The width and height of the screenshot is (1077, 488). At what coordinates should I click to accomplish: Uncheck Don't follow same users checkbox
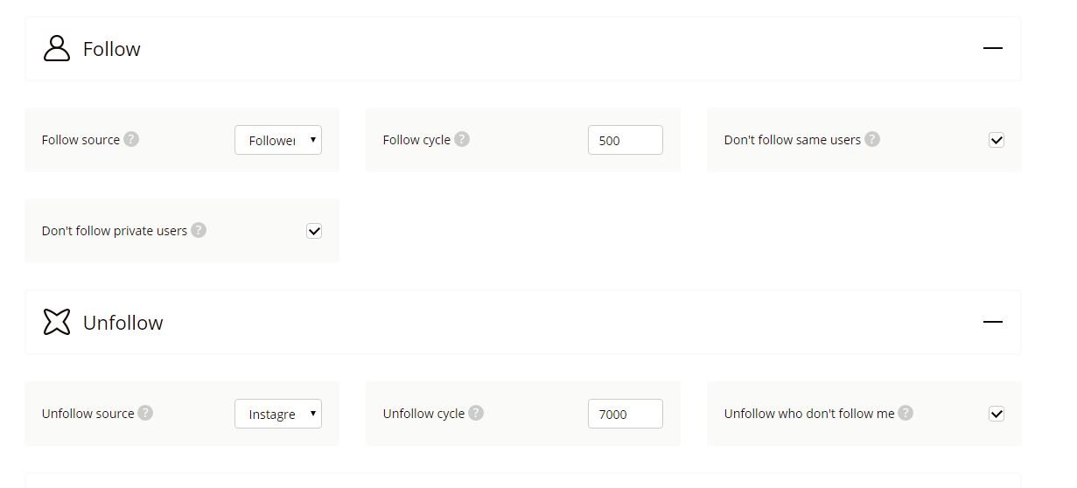click(x=997, y=140)
